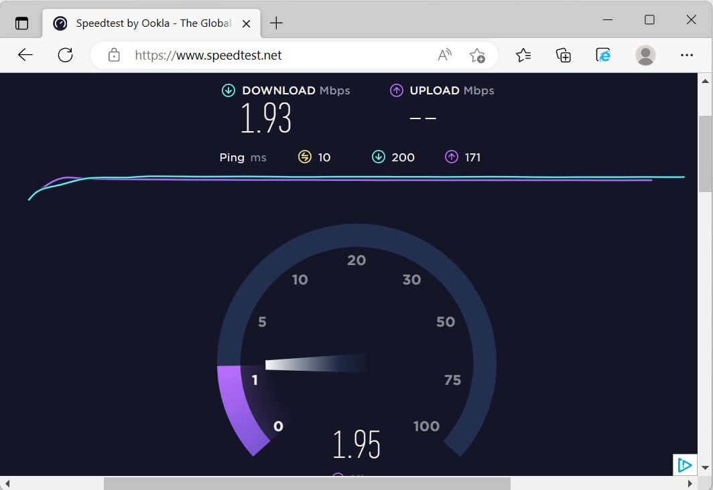Click the AdChoices icon in corner
The height and width of the screenshot is (490, 713).
(684, 465)
